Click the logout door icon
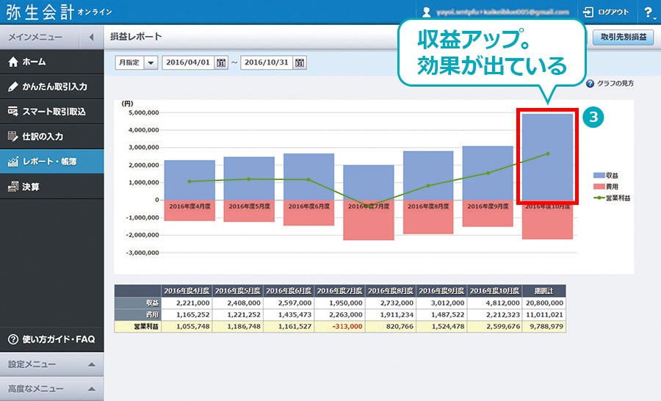This screenshot has width=661, height=401. [588, 12]
